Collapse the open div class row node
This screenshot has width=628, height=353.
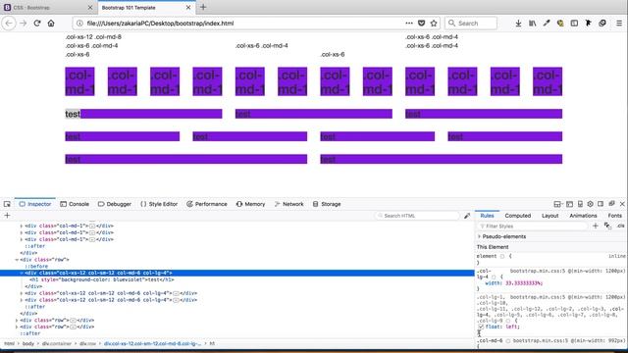(17, 260)
